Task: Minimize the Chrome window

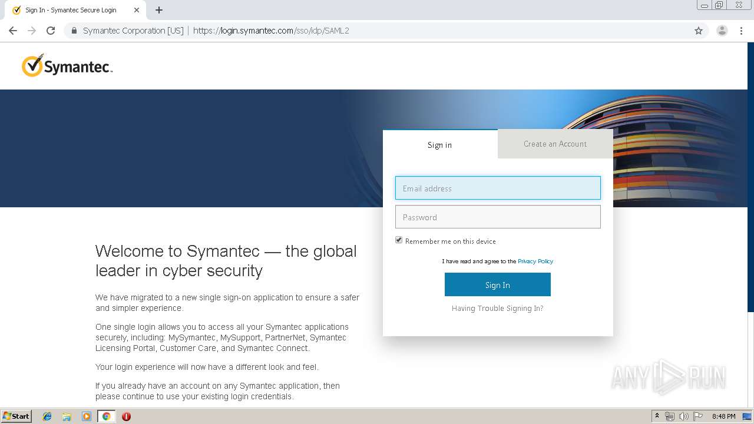Action: [x=704, y=5]
